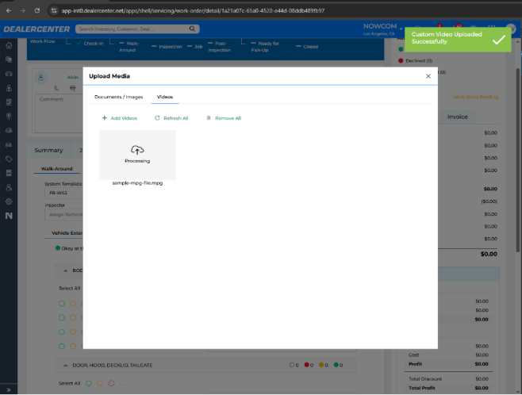
Task: Open the user avatar menu
Action: pyautogui.click(x=511, y=29)
